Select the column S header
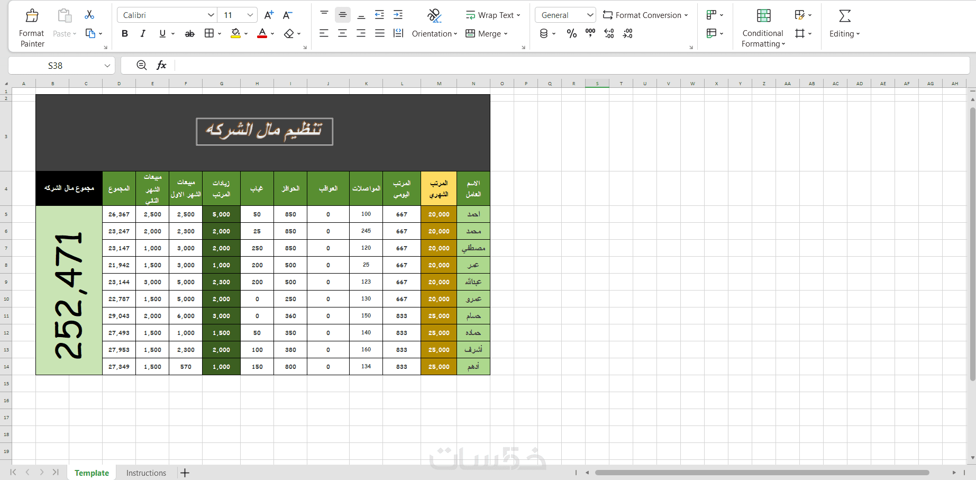Viewport: 976px width, 480px height. point(597,84)
